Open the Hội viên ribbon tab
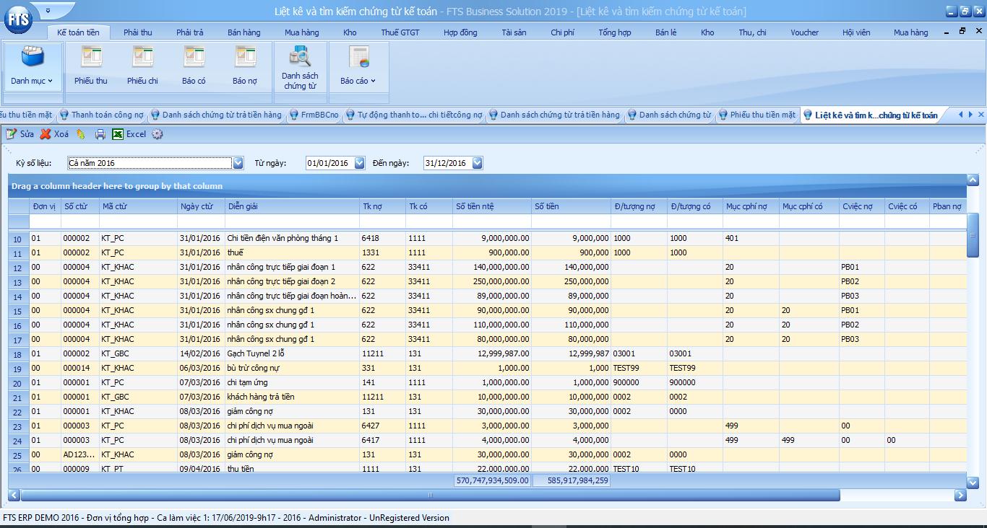Screen dimensions: 987x528 (x=856, y=32)
